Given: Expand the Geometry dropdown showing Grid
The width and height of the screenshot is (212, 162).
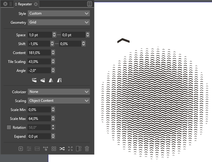Looking at the screenshot, I should pos(59,22).
